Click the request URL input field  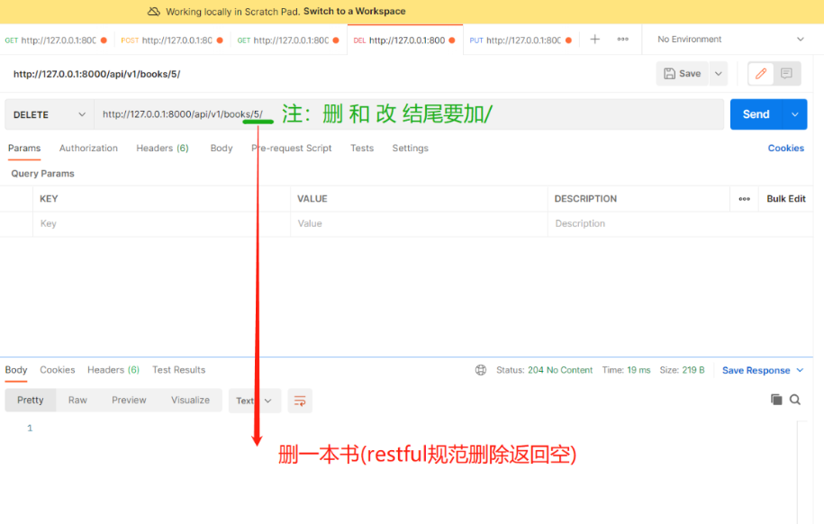[410, 114]
